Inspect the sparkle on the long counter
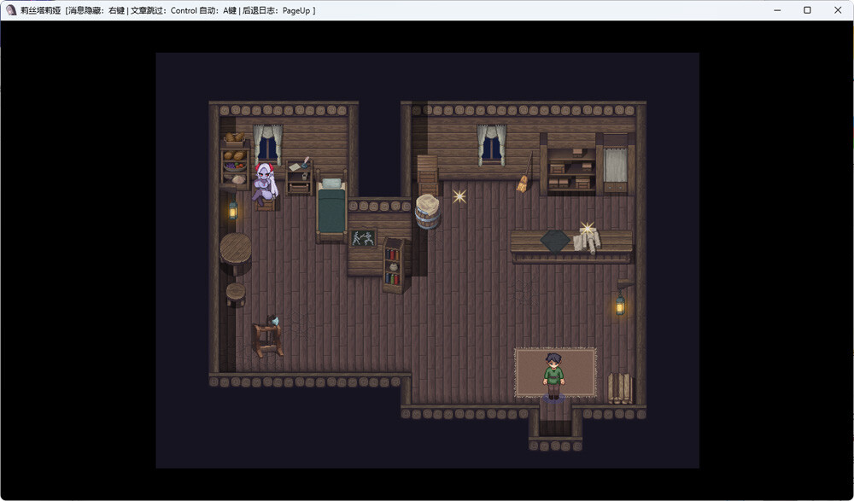 pyautogui.click(x=587, y=228)
